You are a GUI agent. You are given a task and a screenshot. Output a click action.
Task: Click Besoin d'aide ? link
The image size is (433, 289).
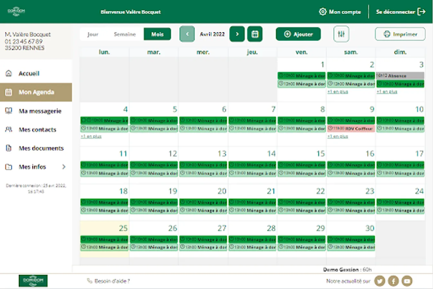(x=112, y=281)
